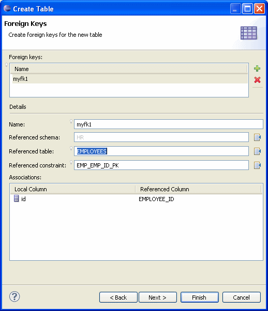Open help via question mark icon
The image size is (268, 311).
(14, 296)
